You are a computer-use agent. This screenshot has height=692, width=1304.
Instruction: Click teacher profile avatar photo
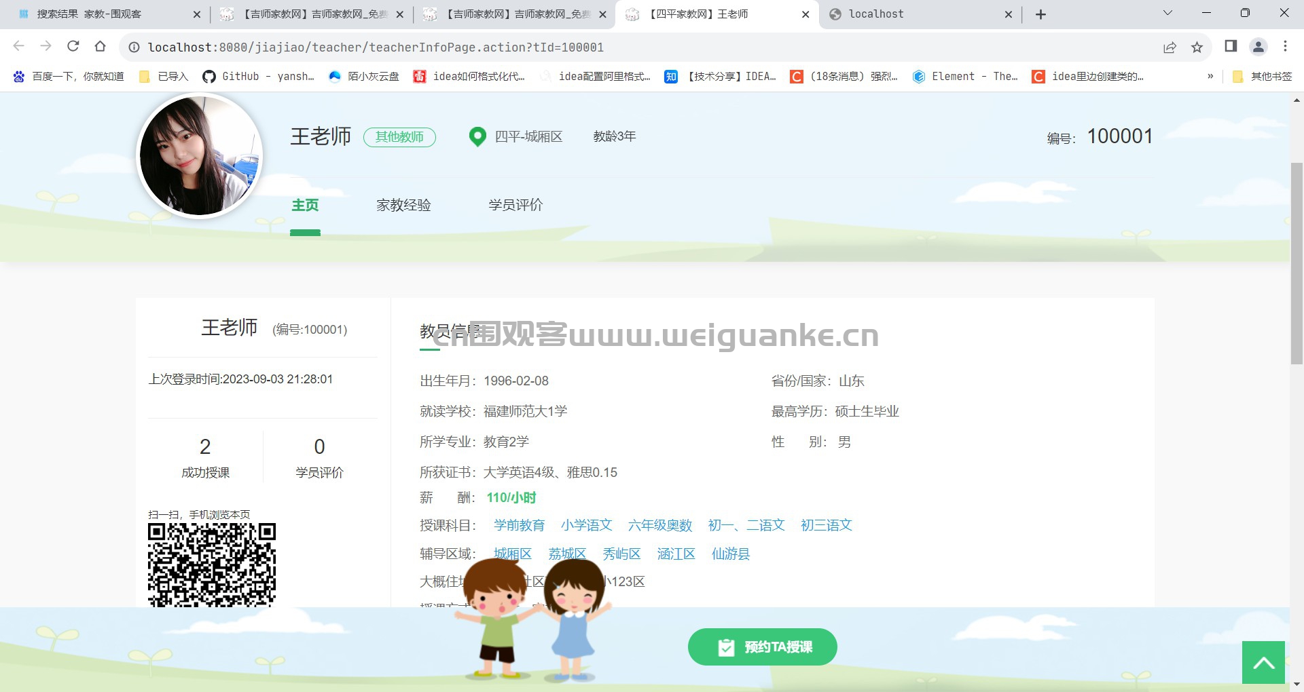coord(199,155)
